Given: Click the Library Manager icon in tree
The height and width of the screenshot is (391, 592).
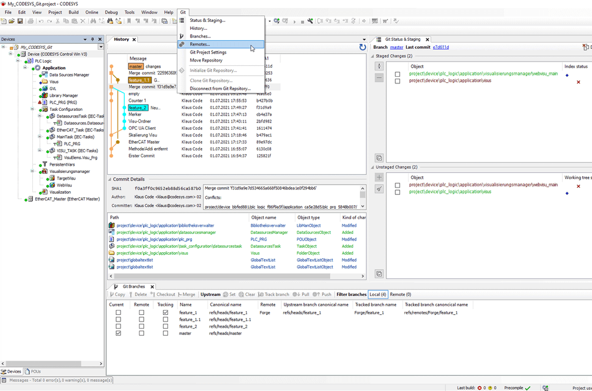Looking at the screenshot, I should click(45, 96).
